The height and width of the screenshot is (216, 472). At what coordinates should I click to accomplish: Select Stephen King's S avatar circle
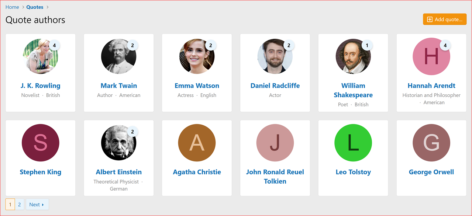tap(41, 143)
